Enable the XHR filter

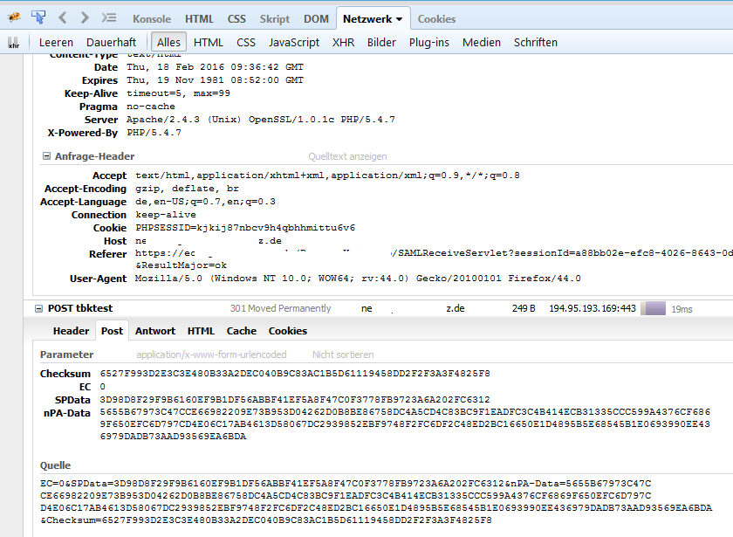pos(343,42)
